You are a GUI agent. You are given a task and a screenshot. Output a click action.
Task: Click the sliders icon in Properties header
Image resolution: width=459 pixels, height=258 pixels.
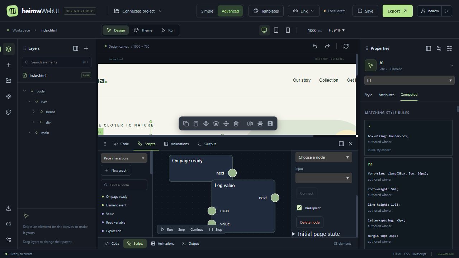[449, 48]
